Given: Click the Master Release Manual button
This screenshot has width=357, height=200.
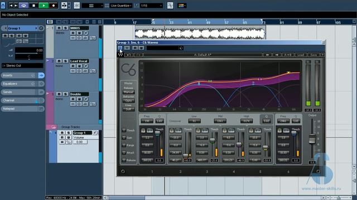Looking at the screenshot, I should pyautogui.click(x=129, y=92).
